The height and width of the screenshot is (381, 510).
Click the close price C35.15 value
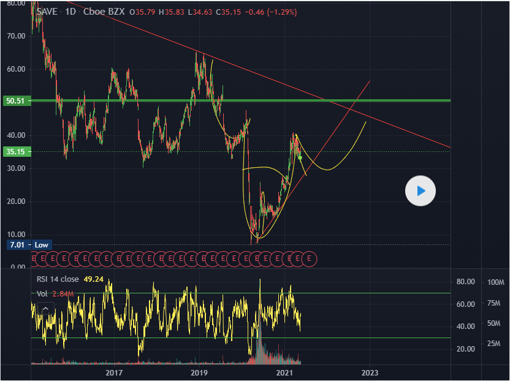pyautogui.click(x=228, y=12)
